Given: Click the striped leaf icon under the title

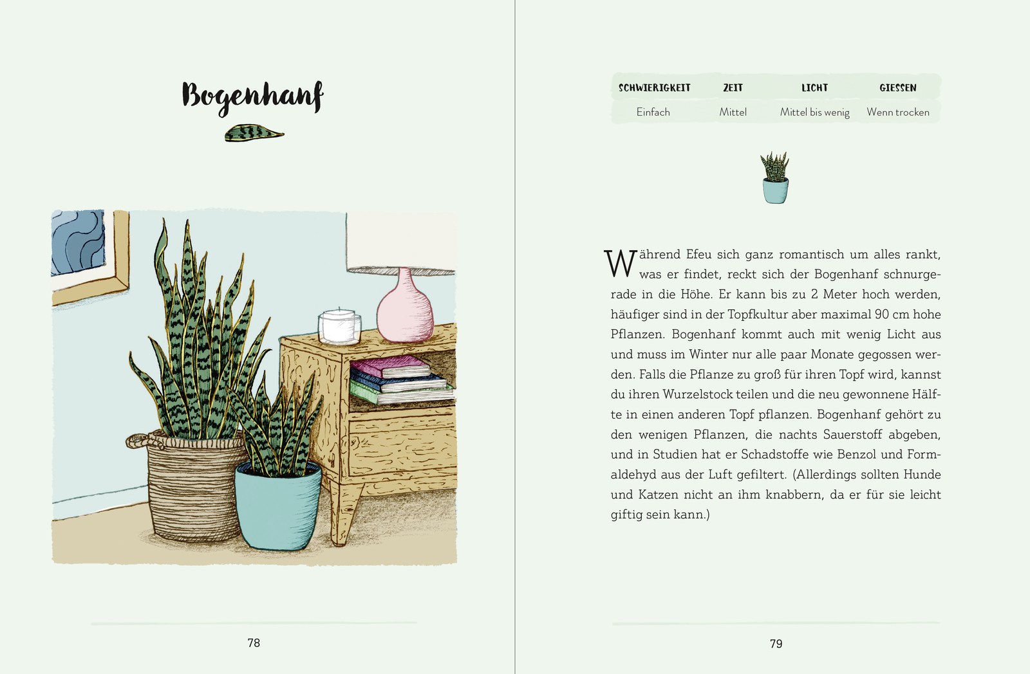Looking at the screenshot, I should 254,133.
